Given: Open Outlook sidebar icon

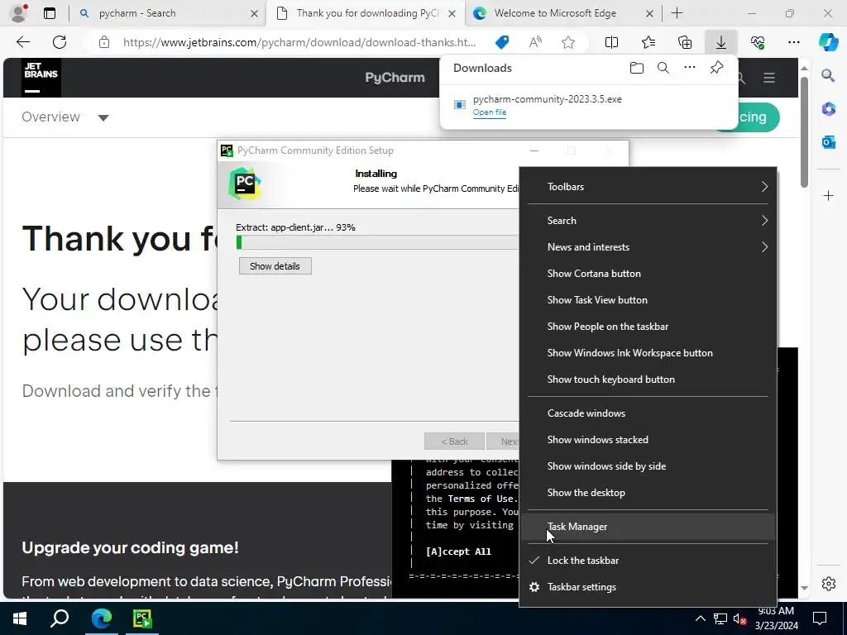Looking at the screenshot, I should pyautogui.click(x=828, y=142).
